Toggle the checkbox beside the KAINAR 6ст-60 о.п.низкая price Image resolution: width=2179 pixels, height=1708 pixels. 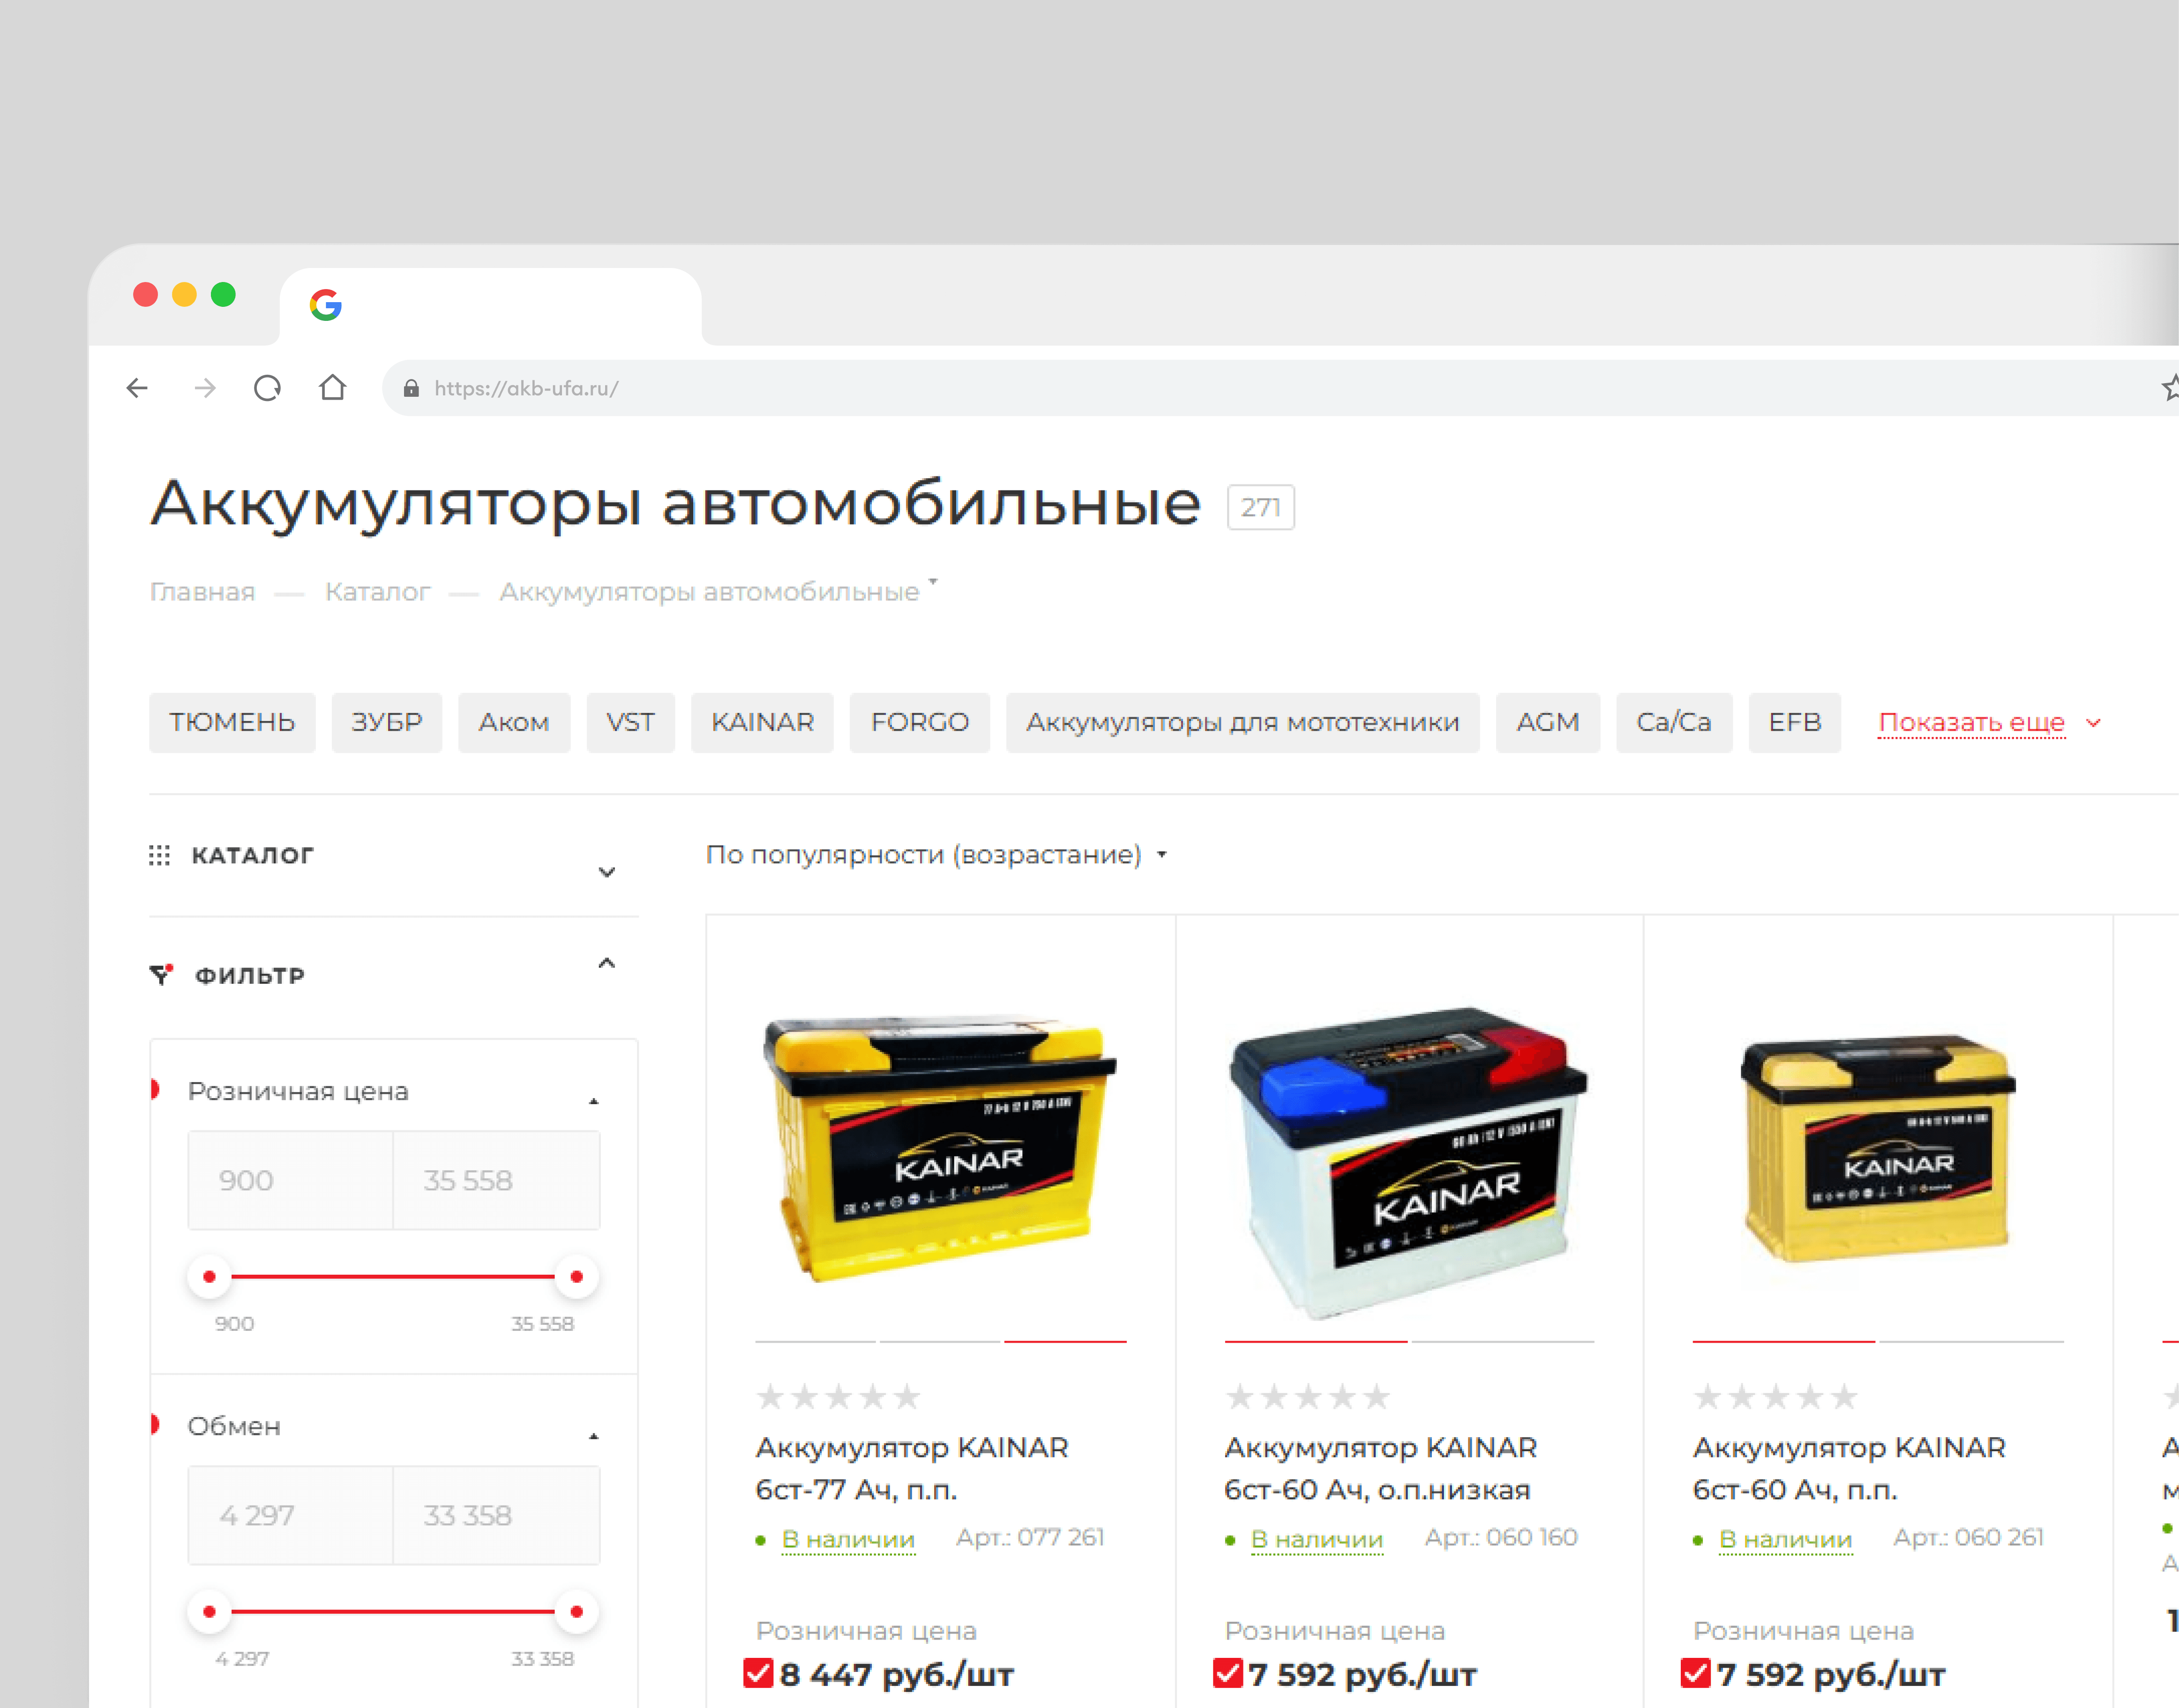(x=1228, y=1673)
